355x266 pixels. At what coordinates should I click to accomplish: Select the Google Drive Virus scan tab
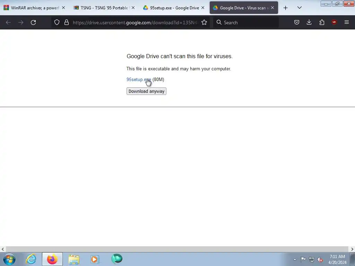(x=244, y=8)
